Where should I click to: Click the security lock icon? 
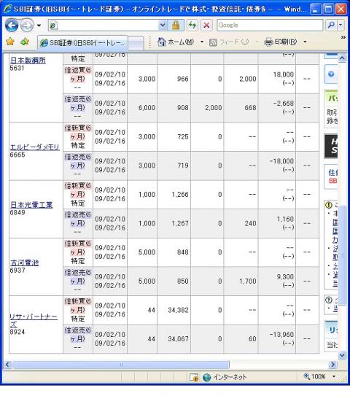(176, 26)
